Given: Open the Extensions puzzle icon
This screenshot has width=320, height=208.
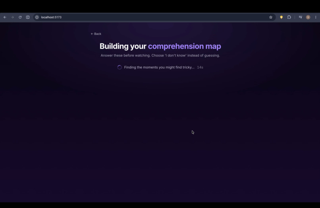Looking at the screenshot, I should coord(289,17).
